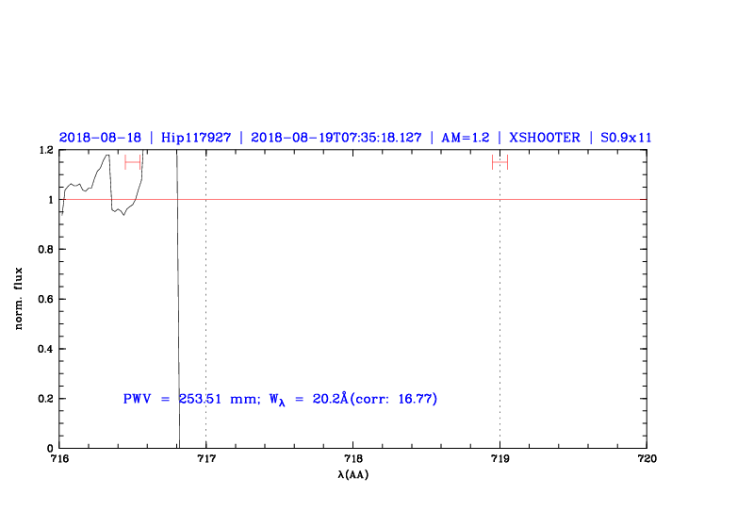Click the 1.2 y-axis tick label

point(45,150)
